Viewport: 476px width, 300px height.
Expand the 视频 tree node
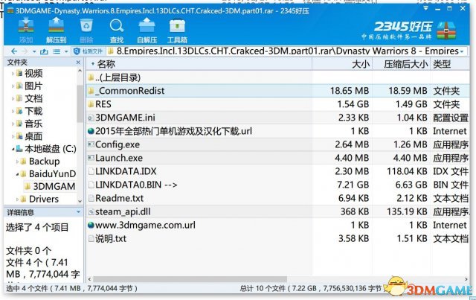tap(13, 73)
